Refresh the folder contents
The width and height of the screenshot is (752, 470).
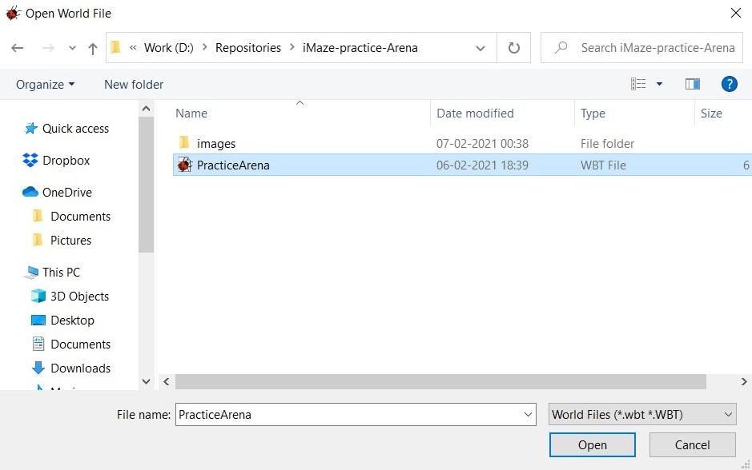click(x=513, y=48)
